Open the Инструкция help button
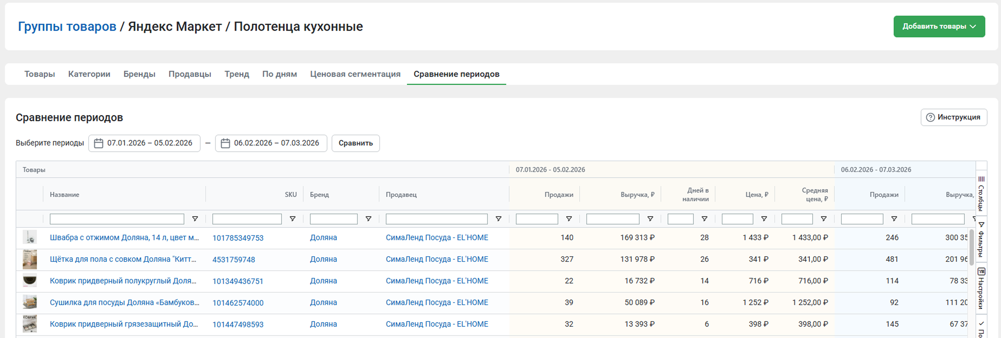Image resolution: width=1001 pixels, height=338 pixels. coord(953,117)
